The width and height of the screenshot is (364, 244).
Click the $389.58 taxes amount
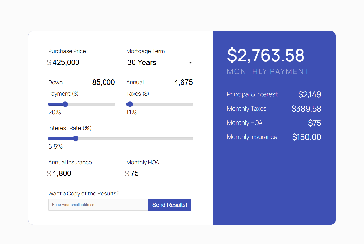tap(306, 109)
